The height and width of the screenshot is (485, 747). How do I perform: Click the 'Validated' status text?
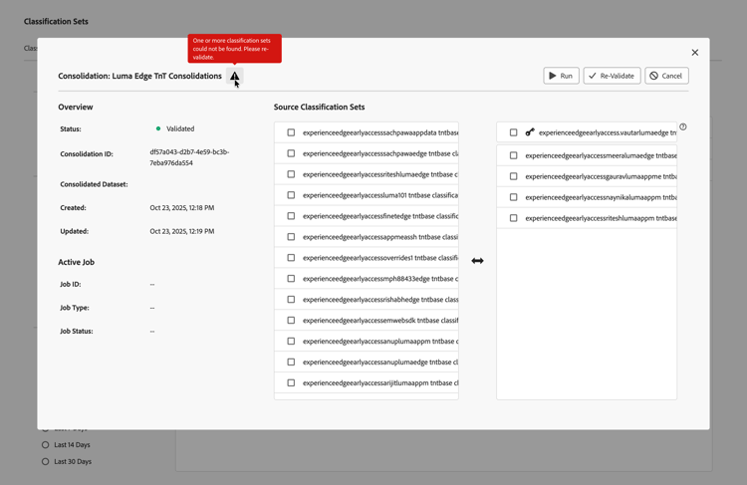tap(180, 128)
